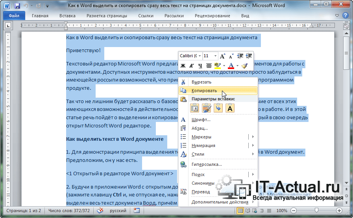The width and height of the screenshot is (353, 218).
Task: Switch to Разметка страницы ribbon tab
Action: pyautogui.click(x=107, y=16)
